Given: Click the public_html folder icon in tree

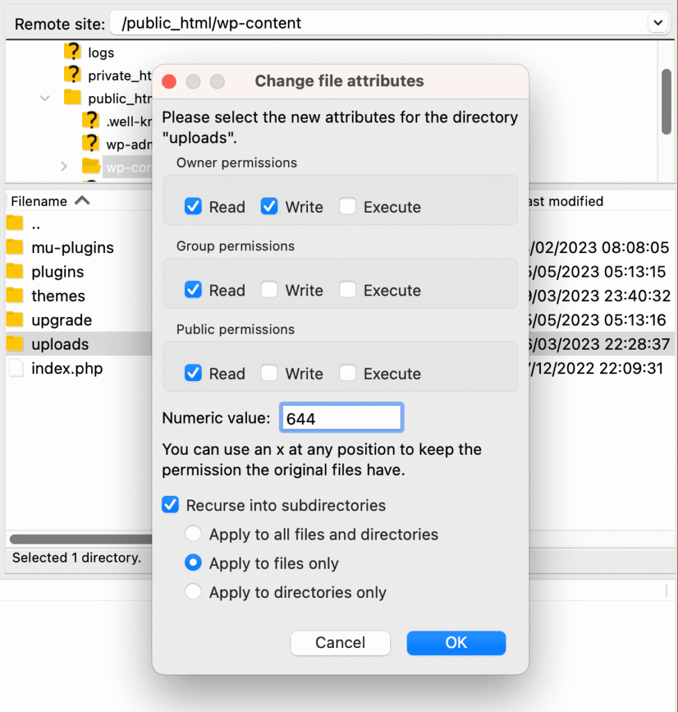Looking at the screenshot, I should coord(72,97).
